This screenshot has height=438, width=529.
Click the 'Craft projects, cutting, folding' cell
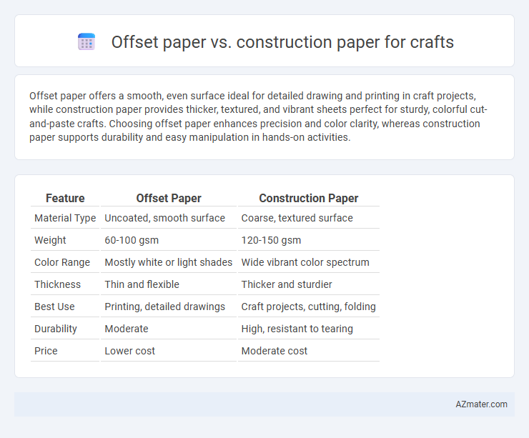point(309,307)
